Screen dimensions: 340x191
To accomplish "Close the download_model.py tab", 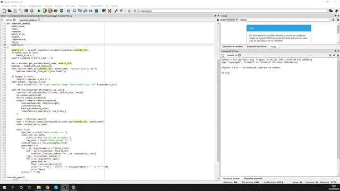I will tap(39, 20).
